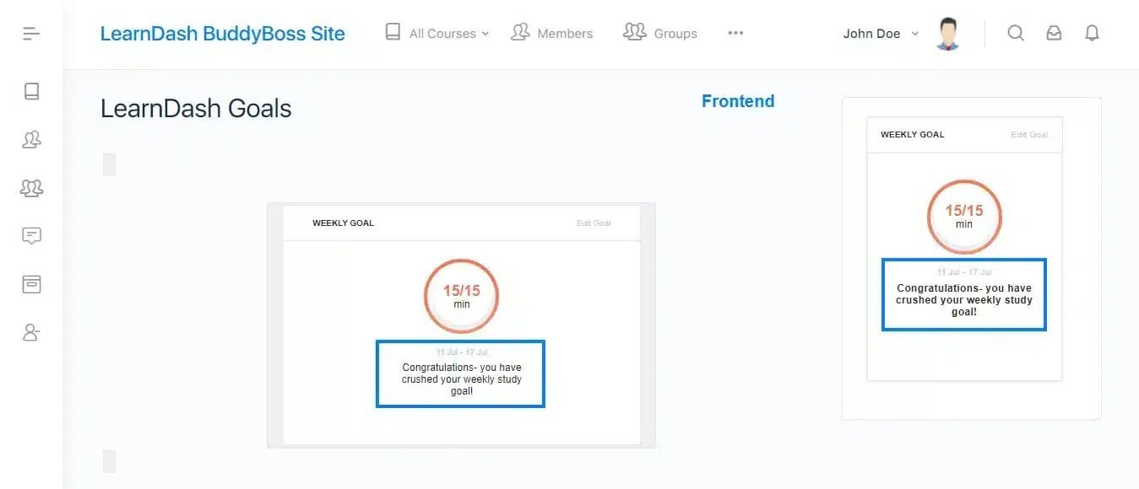Open the archive box icon in the sidebar
The height and width of the screenshot is (489, 1139).
pyautogui.click(x=31, y=284)
